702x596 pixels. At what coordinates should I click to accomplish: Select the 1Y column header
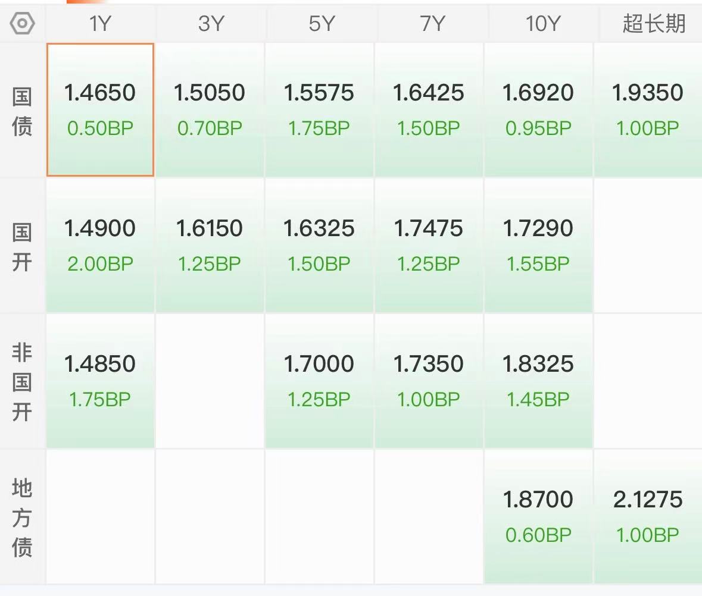pyautogui.click(x=100, y=24)
